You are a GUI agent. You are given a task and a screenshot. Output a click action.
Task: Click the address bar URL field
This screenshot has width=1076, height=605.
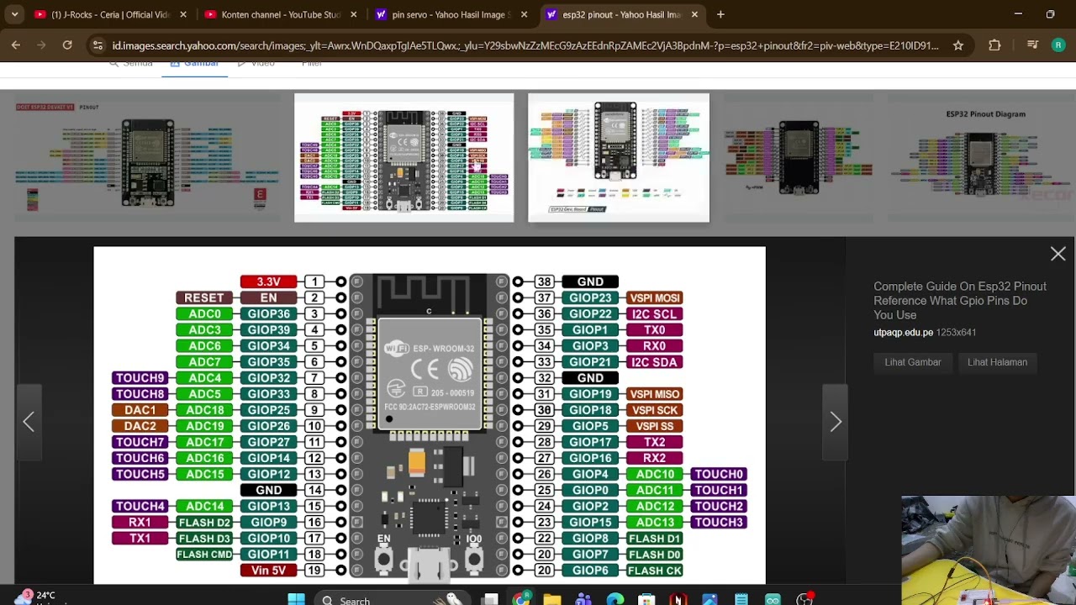525,45
